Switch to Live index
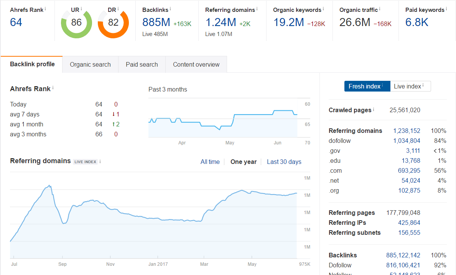The image size is (456, 275). [410, 86]
